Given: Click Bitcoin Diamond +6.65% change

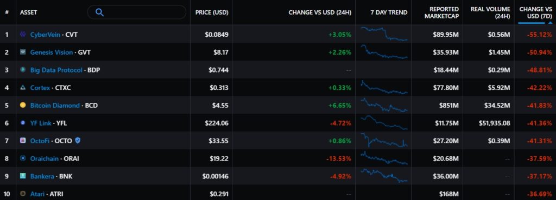Looking at the screenshot, I should (x=340, y=106).
